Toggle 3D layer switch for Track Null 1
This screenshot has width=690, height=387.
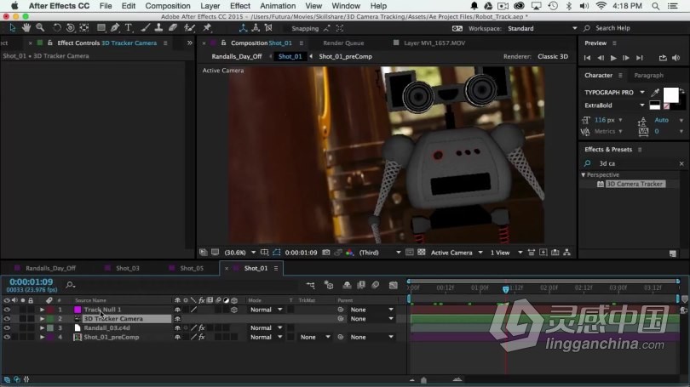point(234,310)
